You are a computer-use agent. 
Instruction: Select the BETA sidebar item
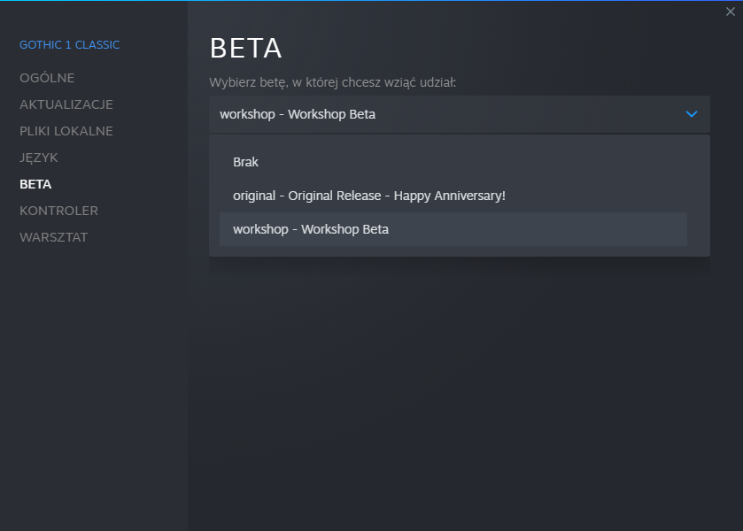click(35, 184)
